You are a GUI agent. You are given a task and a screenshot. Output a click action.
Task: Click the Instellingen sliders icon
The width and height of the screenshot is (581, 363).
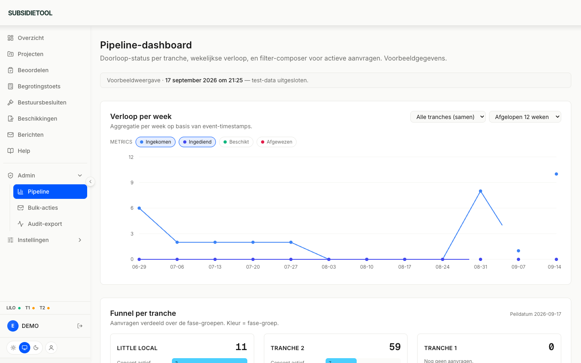tap(10, 240)
